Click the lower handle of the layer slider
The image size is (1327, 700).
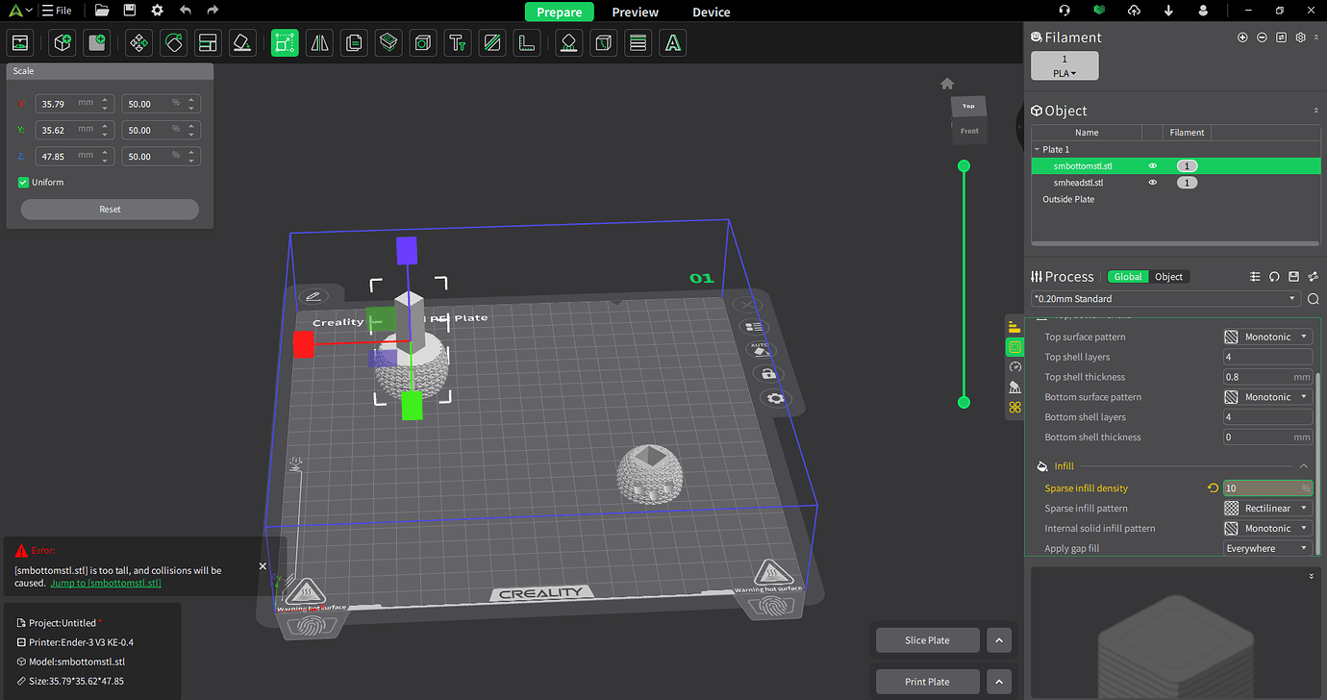pos(964,402)
